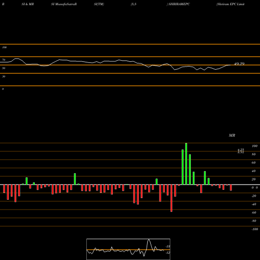The image size is (260, 260).
Task: Select the 'SI(TM)' header label
Action: coord(99,4)
